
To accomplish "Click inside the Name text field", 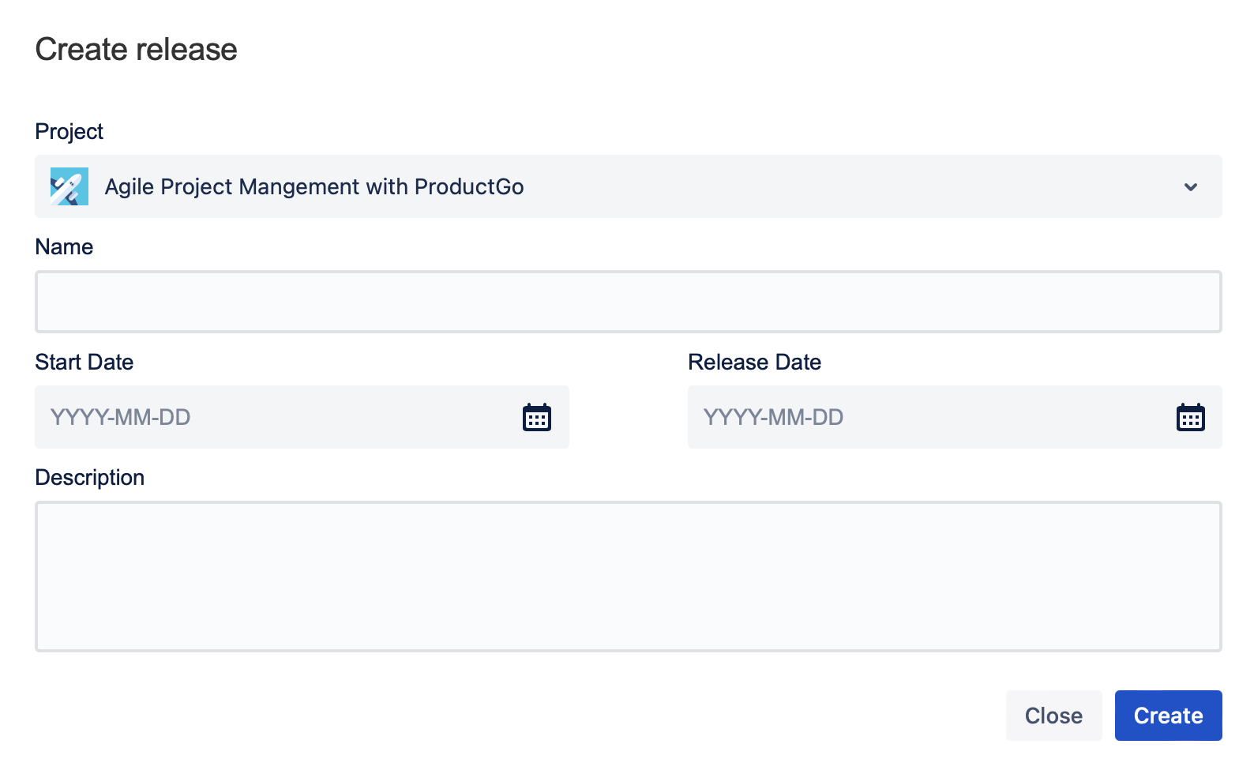I will click(x=628, y=302).
